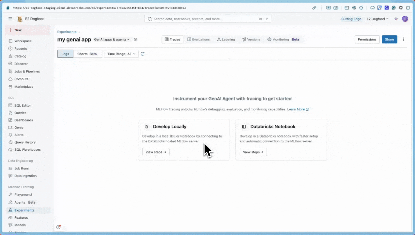Open the E2 Dogfood workspace switcher
This screenshot has height=235, width=415.
(377, 19)
